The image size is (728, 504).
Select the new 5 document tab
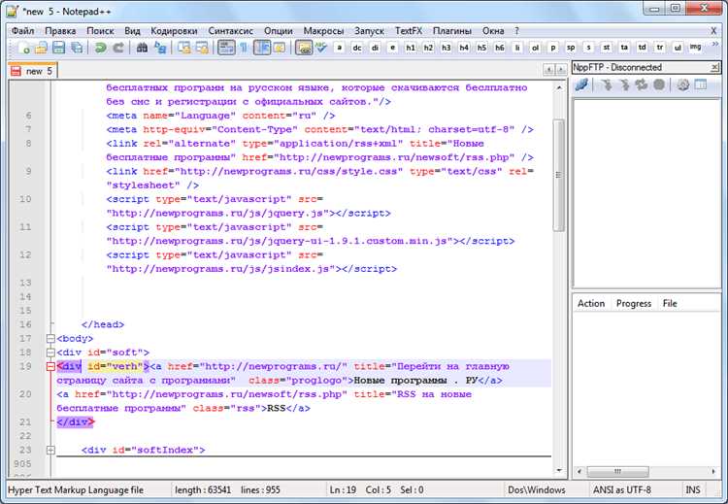click(x=32, y=71)
